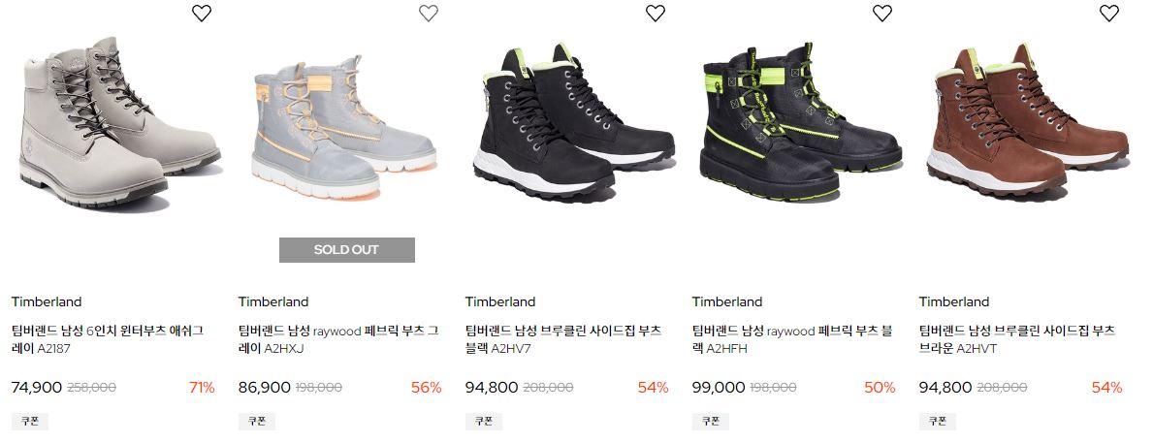The image size is (1153, 443).
Task: Open product title ending A2HVT
Action: 1017,339
